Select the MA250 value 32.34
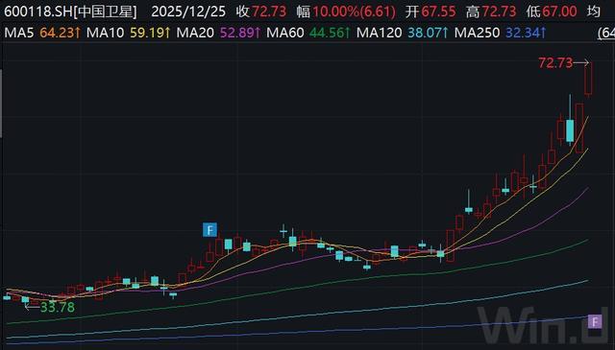The width and height of the screenshot is (615, 350). 526,33
